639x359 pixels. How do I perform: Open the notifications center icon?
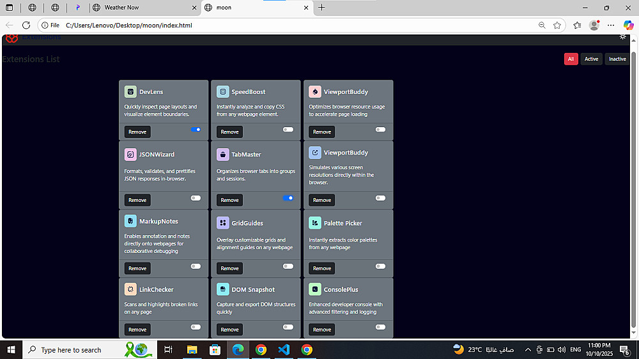click(624, 349)
